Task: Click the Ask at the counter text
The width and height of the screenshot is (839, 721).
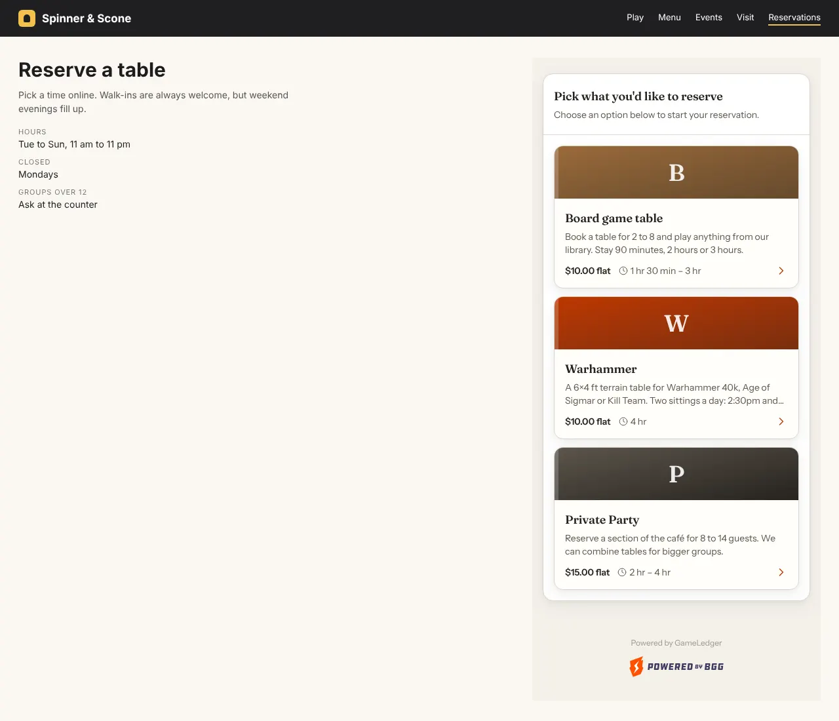Action: [58, 205]
